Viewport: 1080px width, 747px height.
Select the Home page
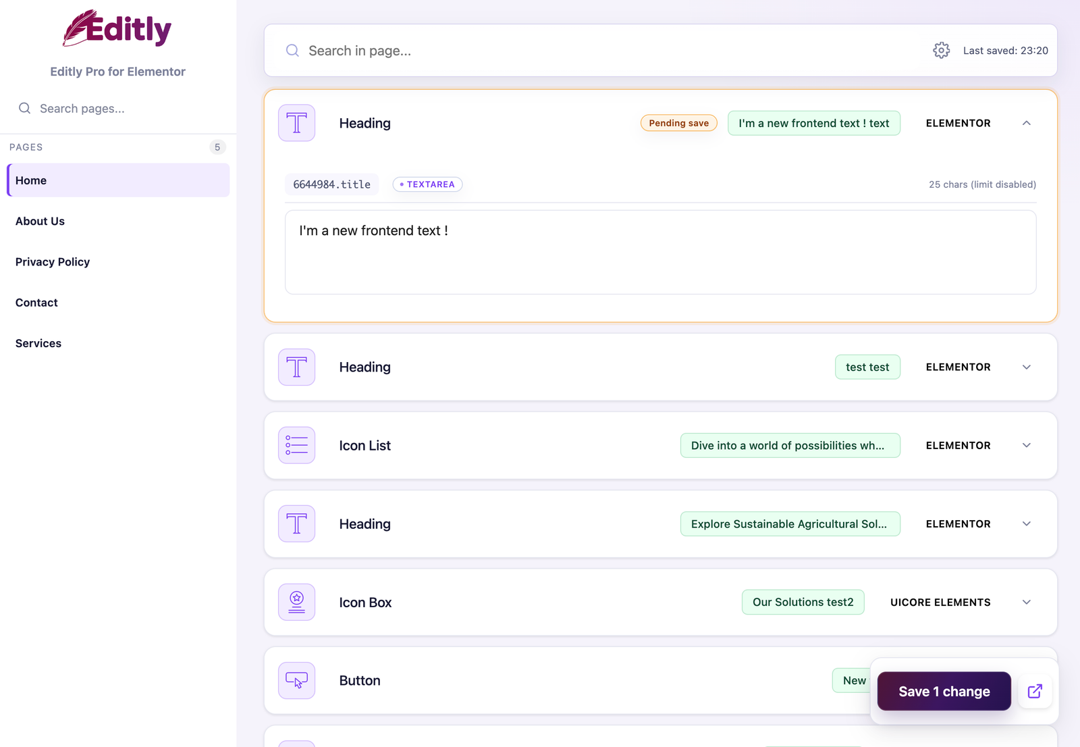118,180
